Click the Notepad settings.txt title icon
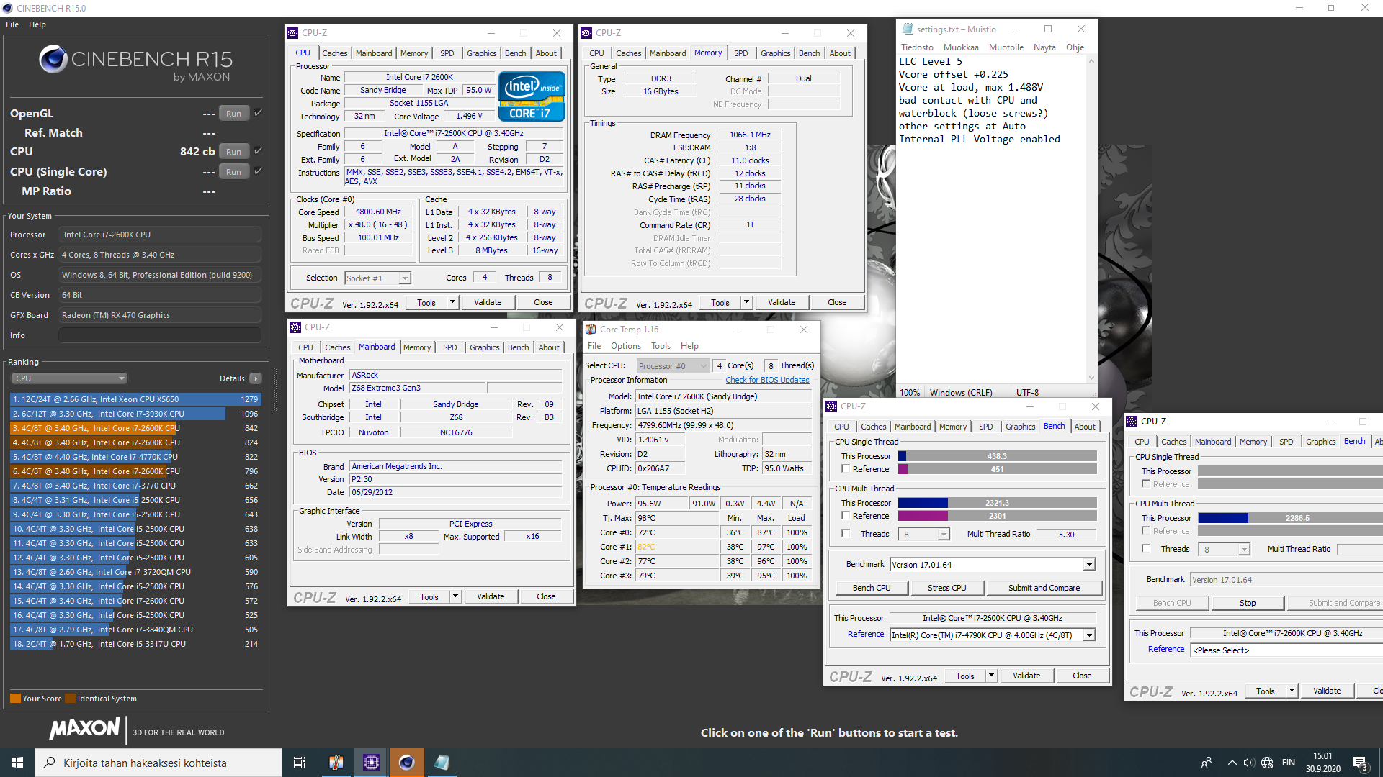The height and width of the screenshot is (777, 1383). coord(908,29)
